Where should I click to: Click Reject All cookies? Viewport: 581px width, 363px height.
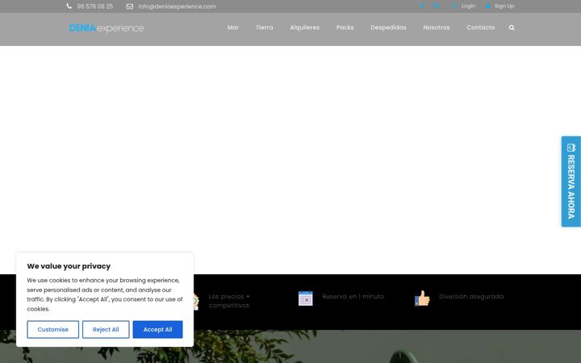[x=106, y=329]
